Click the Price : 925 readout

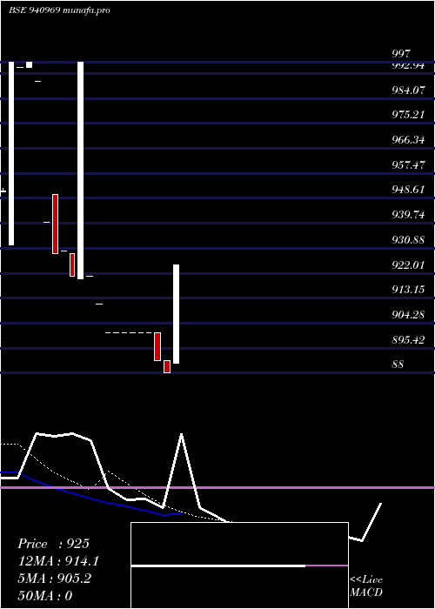tap(54, 544)
